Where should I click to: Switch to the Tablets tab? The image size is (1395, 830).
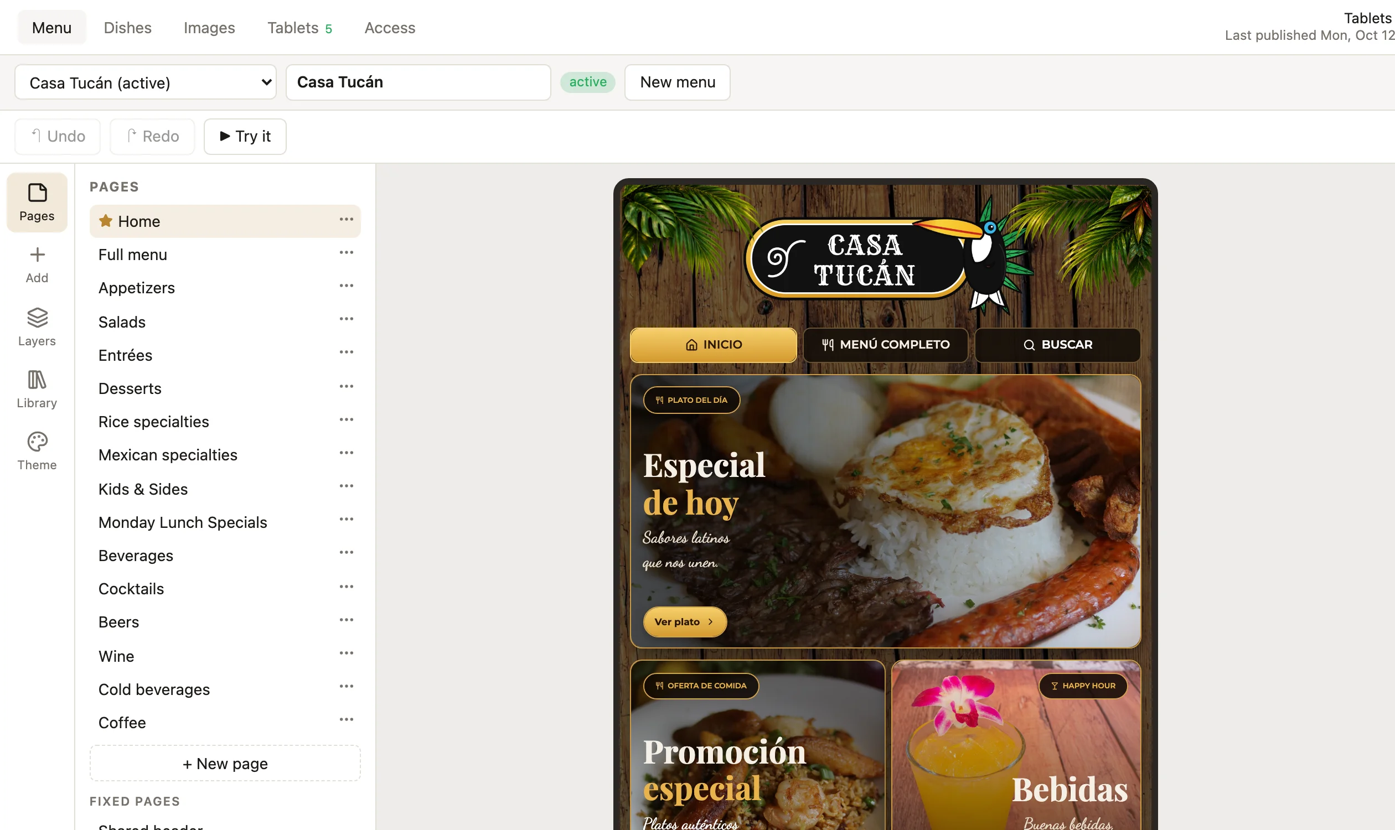[x=300, y=28]
